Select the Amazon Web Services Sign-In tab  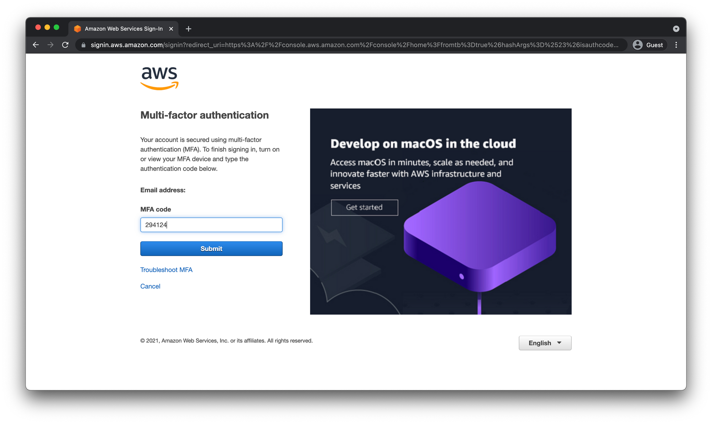tap(123, 29)
